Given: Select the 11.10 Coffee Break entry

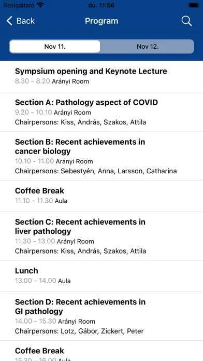Looking at the screenshot, I should point(102,196).
